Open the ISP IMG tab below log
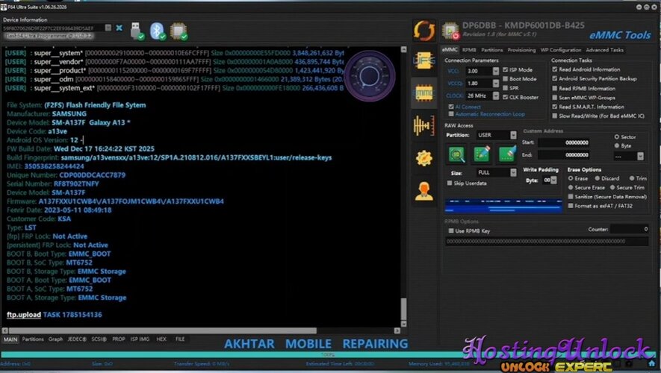661x373 pixels. click(140, 339)
